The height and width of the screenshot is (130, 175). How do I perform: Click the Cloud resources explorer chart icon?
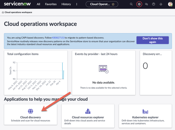coord(88,111)
